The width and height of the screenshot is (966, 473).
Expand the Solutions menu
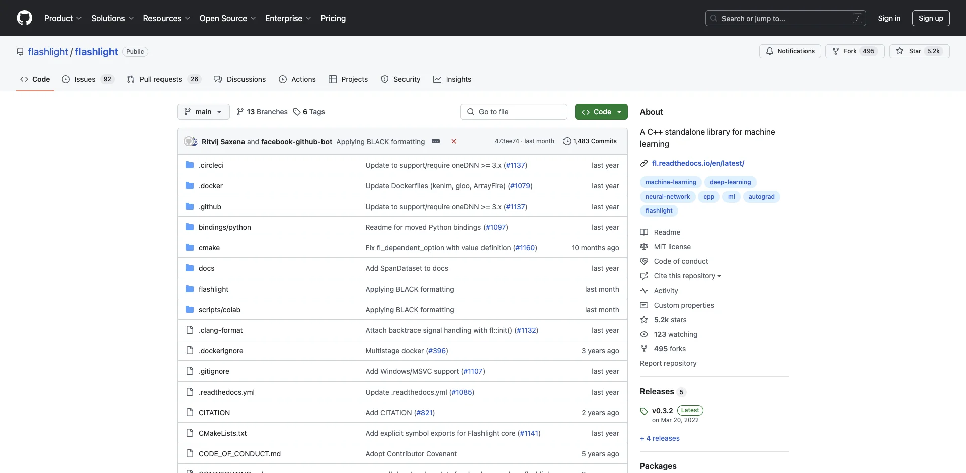pyautogui.click(x=112, y=18)
